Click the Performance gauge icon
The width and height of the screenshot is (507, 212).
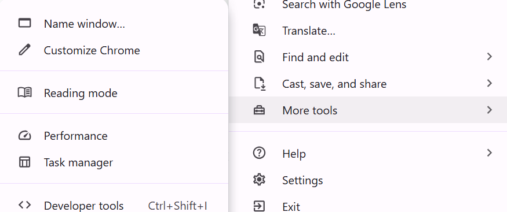pyautogui.click(x=24, y=136)
